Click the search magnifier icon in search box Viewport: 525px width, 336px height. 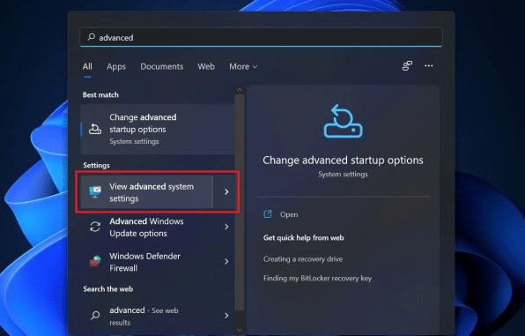91,37
